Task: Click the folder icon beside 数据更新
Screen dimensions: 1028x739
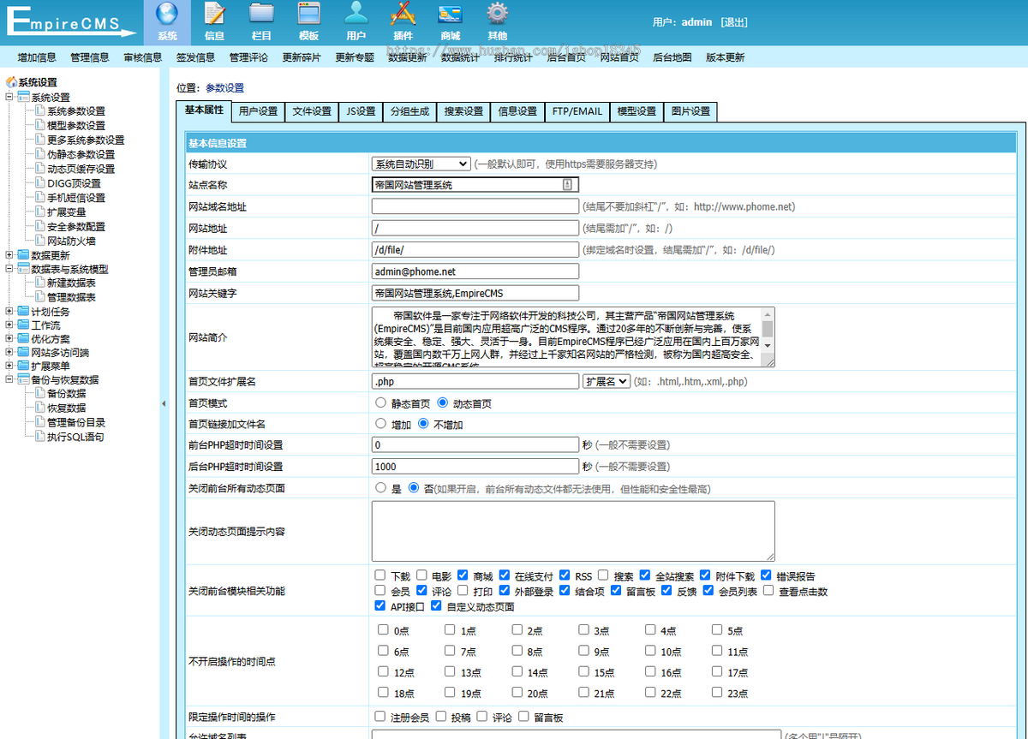Action: [24, 255]
